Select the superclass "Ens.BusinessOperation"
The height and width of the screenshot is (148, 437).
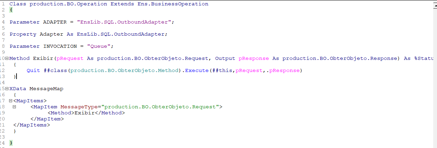[x=173, y=4]
